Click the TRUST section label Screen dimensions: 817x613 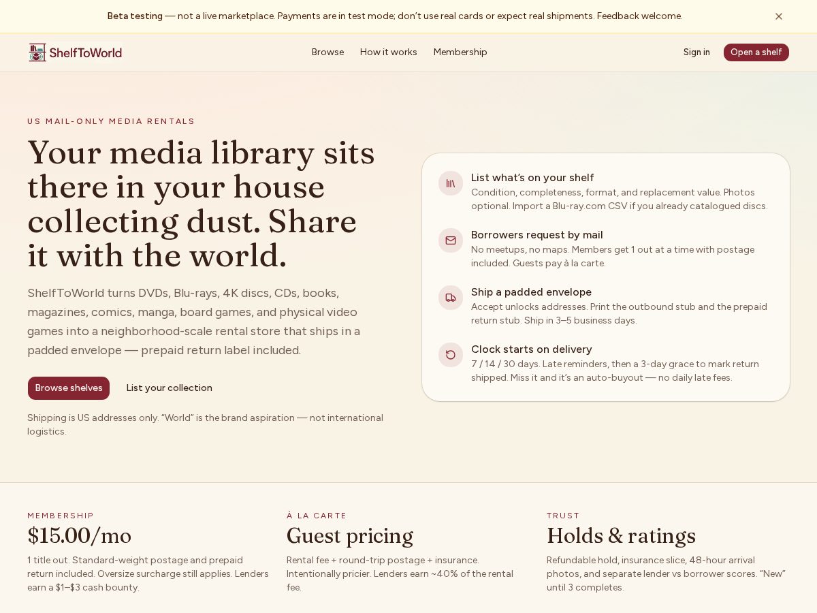tap(563, 516)
